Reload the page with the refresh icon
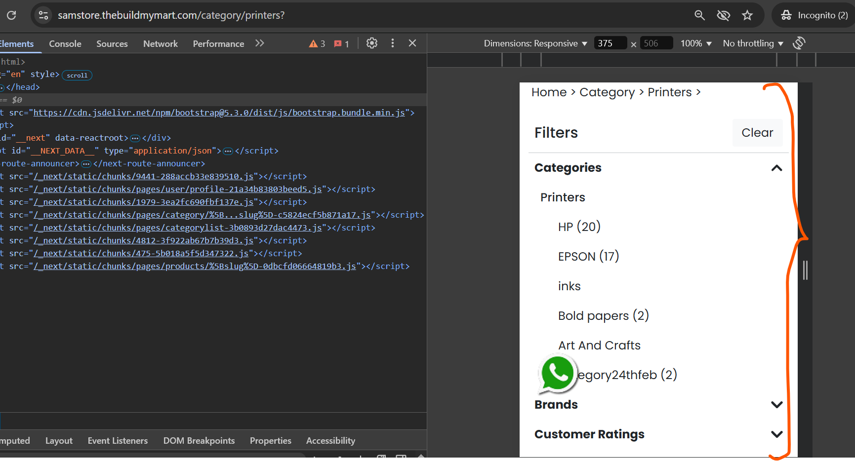855x462 pixels. (11, 15)
